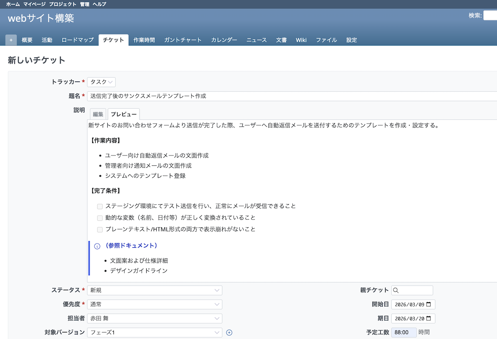Click the 予定工数 field showing 88:00

point(404,332)
